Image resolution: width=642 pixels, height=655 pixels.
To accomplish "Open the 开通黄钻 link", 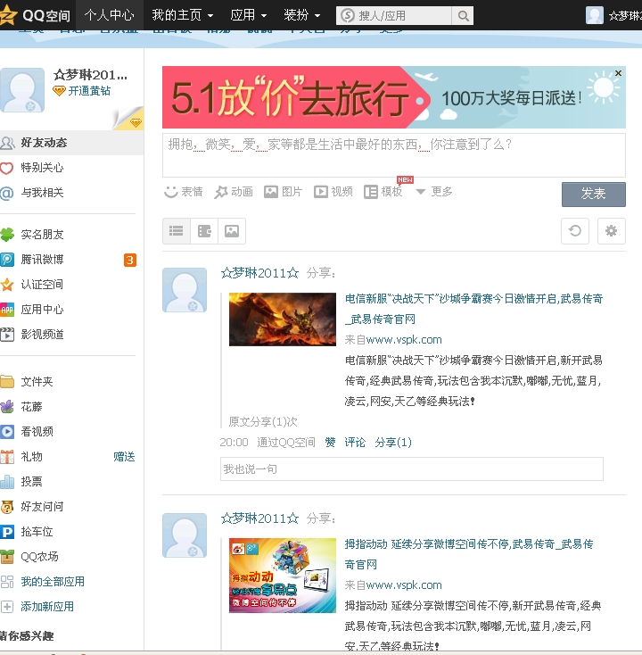I will pos(89,91).
